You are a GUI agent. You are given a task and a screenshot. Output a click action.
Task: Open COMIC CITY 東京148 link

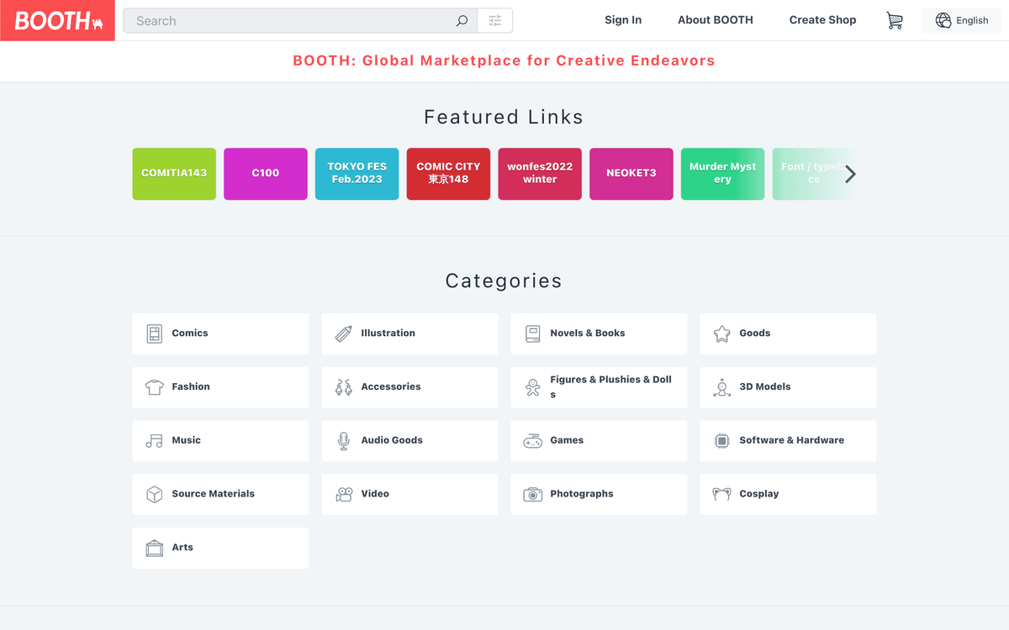pos(448,174)
